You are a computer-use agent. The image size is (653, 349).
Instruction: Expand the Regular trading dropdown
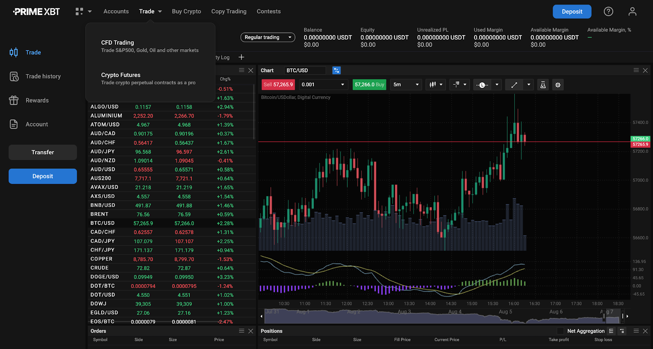[x=268, y=37]
